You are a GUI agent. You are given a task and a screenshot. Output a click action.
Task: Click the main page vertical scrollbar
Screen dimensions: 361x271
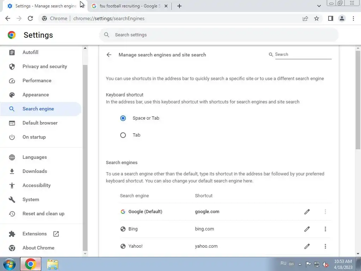coord(358,100)
